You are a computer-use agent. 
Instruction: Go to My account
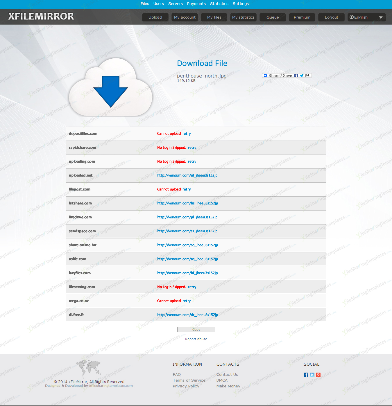[185, 17]
